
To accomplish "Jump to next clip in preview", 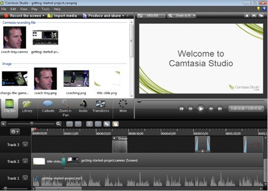I will click(220, 109).
